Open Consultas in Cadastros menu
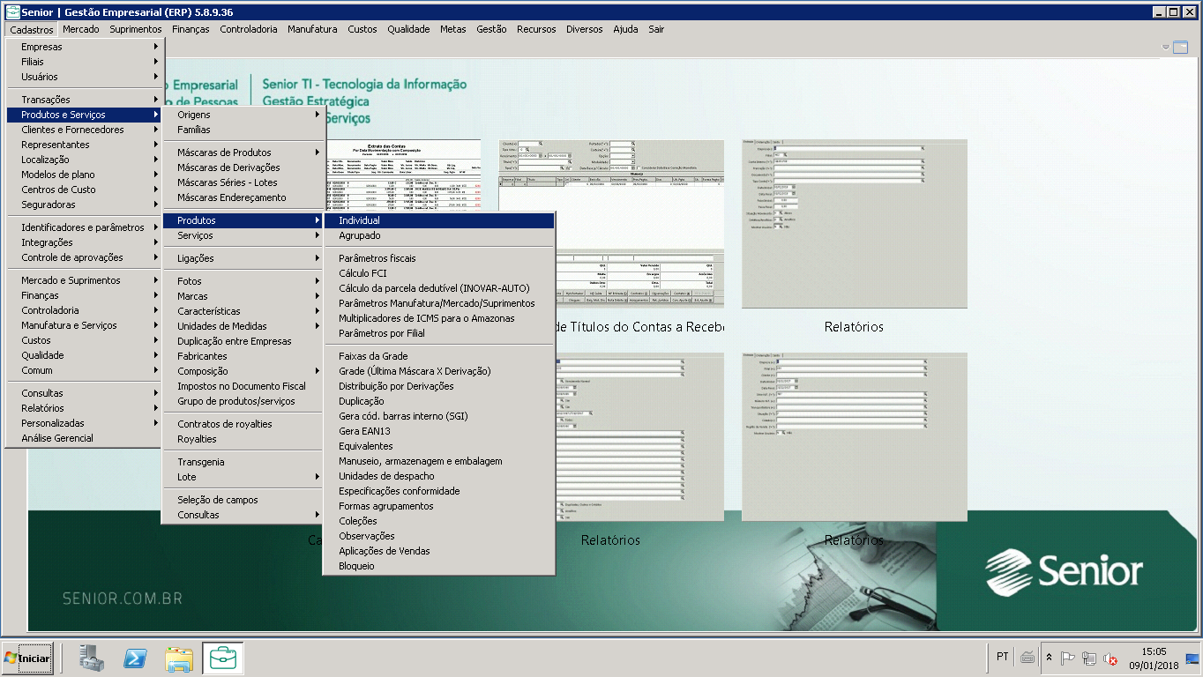This screenshot has width=1203, height=677. point(84,393)
